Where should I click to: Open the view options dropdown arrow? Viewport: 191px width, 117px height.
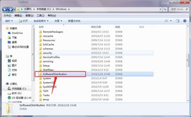(x=171, y=21)
